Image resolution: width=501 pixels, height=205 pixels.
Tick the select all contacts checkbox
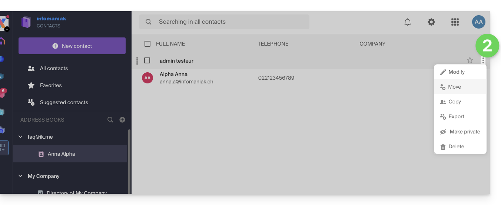pyautogui.click(x=147, y=44)
